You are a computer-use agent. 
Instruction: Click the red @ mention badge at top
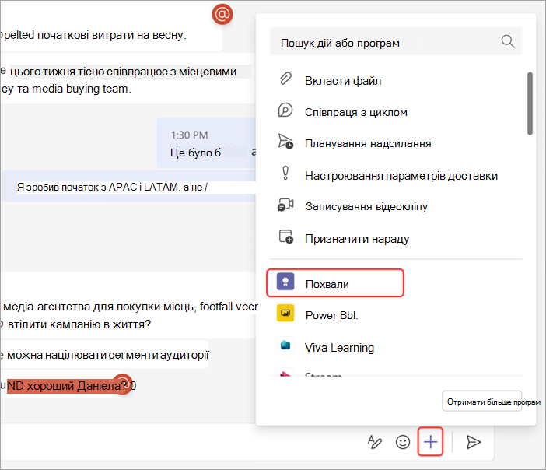[x=222, y=14]
